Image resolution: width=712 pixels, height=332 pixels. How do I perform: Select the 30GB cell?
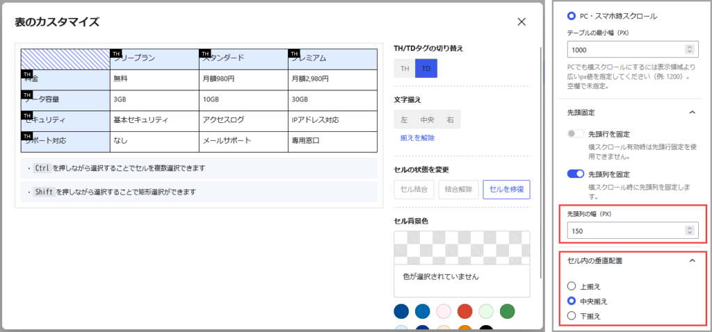(332, 100)
